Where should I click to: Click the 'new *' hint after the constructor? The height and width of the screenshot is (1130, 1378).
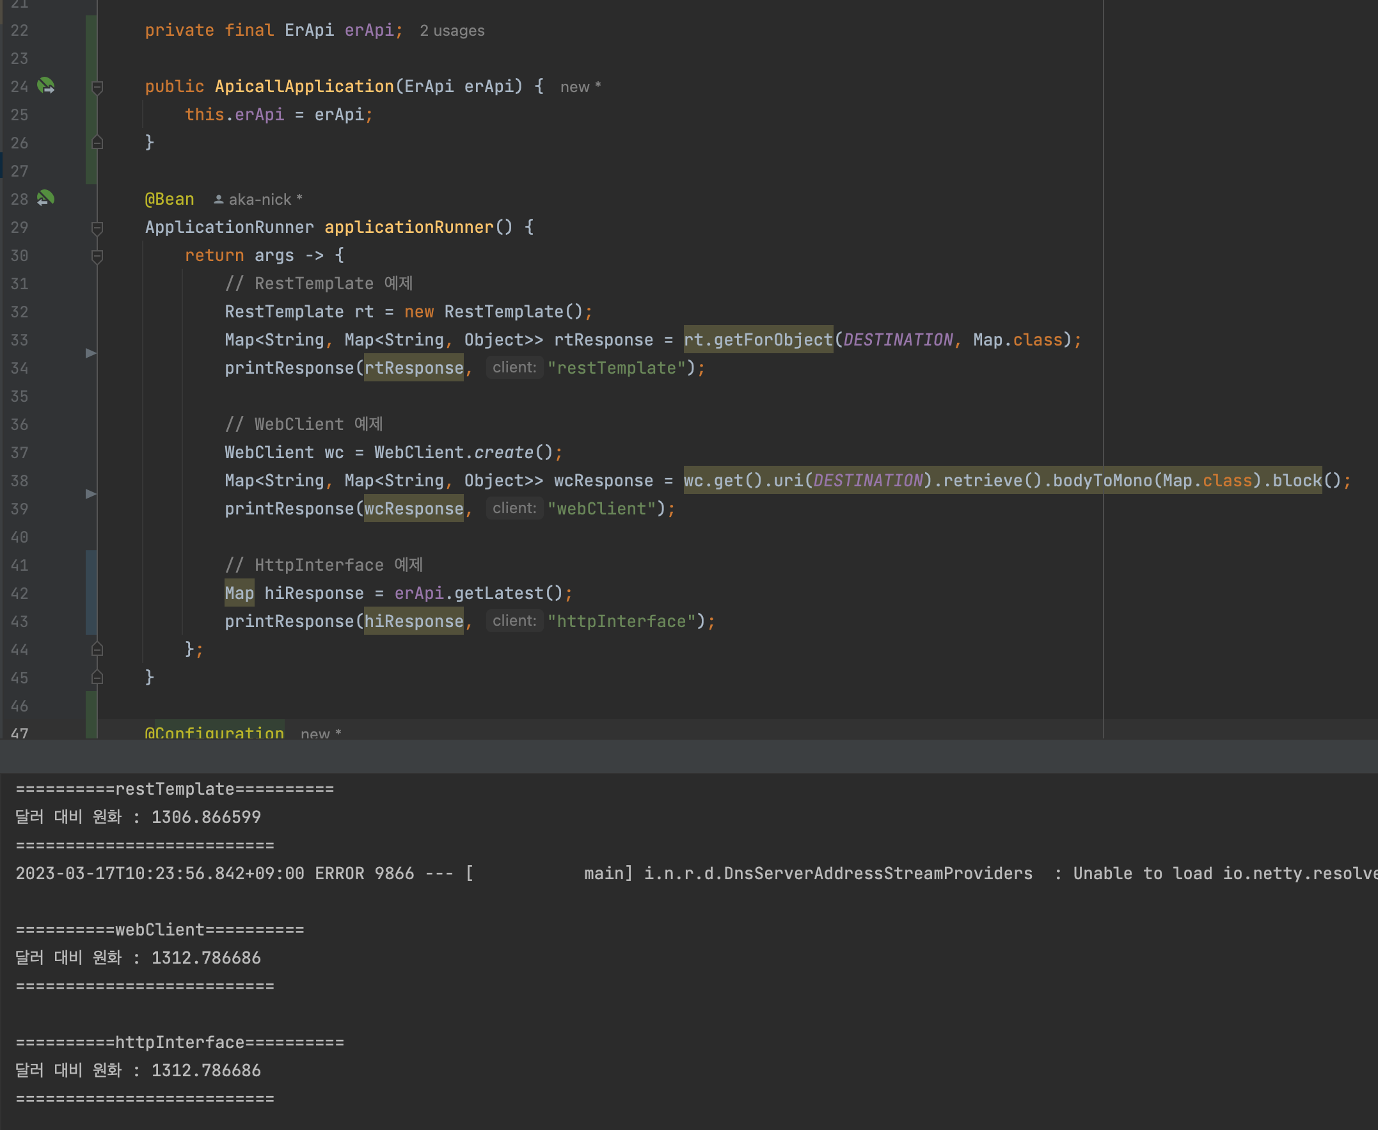pos(580,87)
